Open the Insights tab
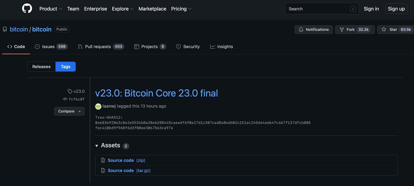Screen dimensions: 414x186 click(221, 47)
